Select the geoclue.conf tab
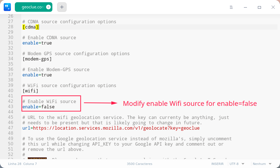This screenshot has width=280, height=168. click(32, 7)
